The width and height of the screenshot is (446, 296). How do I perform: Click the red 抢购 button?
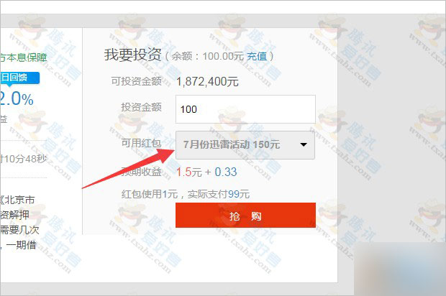click(245, 216)
